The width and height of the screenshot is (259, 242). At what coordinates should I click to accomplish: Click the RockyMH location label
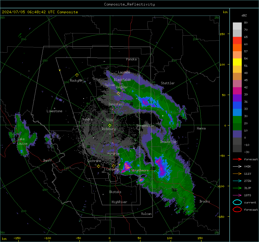click(x=76, y=81)
